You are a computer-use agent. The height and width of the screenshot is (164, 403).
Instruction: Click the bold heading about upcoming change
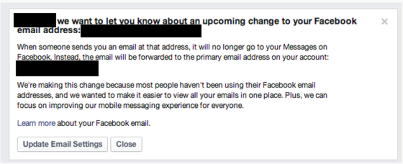coord(187,25)
